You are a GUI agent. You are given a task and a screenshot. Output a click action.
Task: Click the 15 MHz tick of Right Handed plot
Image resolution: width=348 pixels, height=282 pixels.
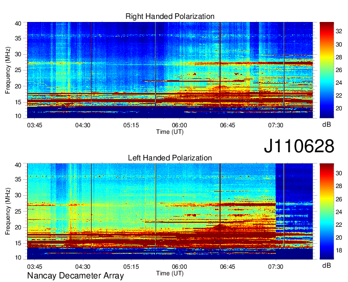(x=18, y=102)
